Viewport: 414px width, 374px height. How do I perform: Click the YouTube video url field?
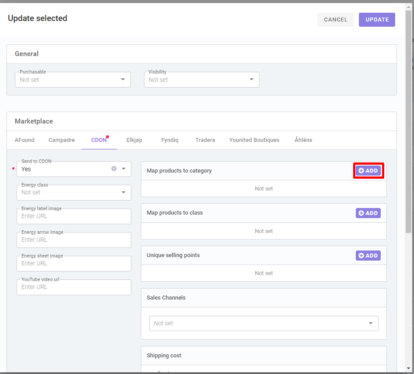pyautogui.click(x=74, y=287)
